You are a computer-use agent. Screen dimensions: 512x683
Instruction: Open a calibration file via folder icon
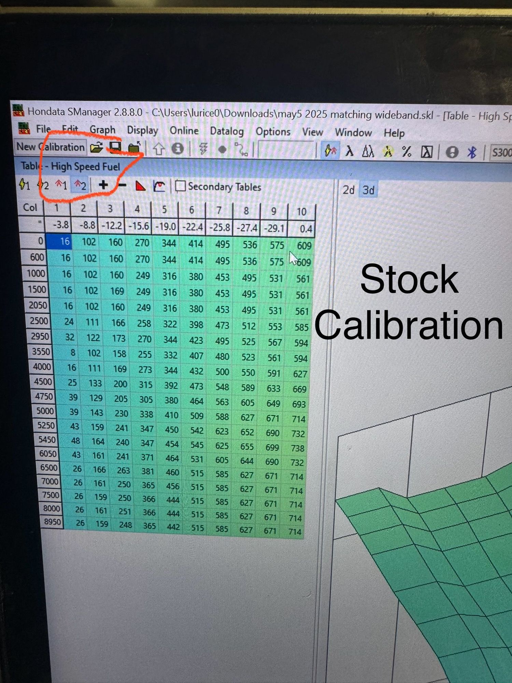(x=97, y=148)
